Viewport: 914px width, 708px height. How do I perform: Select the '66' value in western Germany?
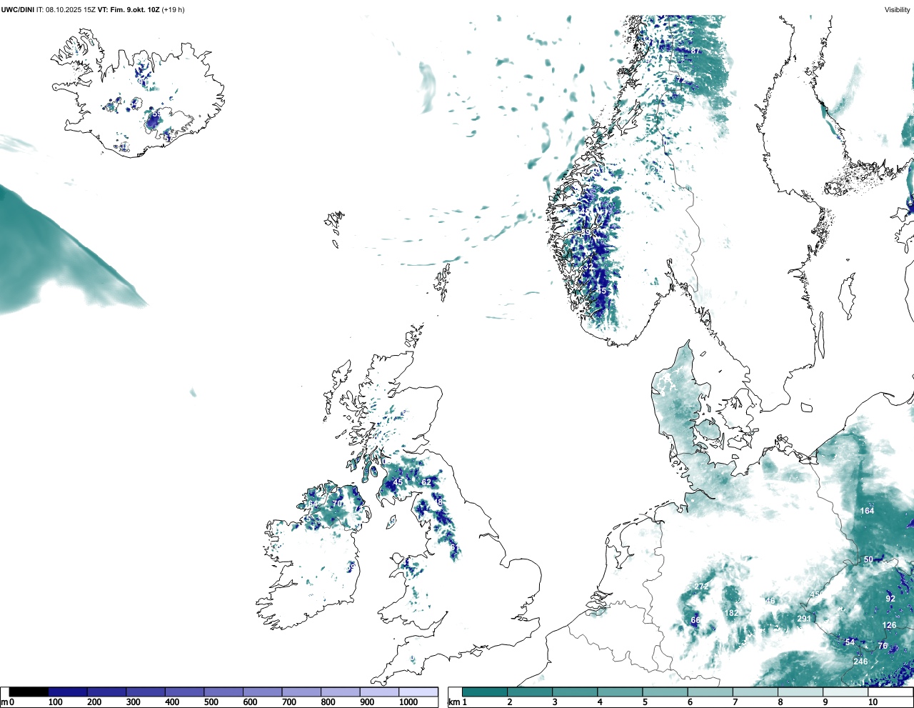coord(695,620)
